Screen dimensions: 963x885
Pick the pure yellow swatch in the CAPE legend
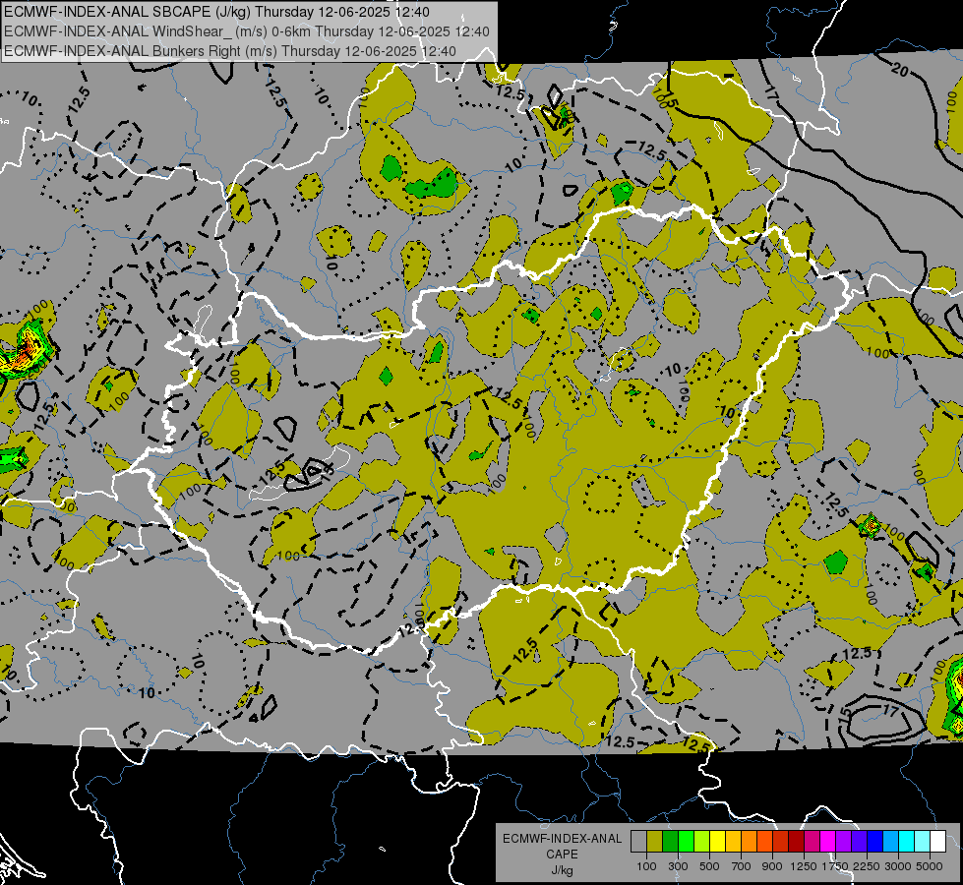[717, 842]
